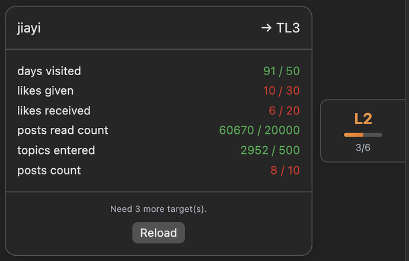
Task: Click the posts read count label
Action: (63, 130)
